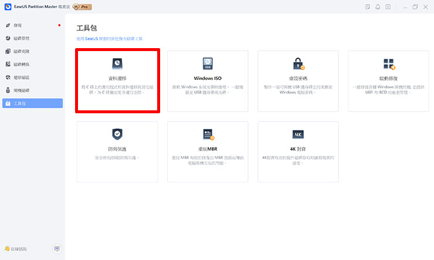
Task: Open the notification bell icon
Action: pos(378,7)
